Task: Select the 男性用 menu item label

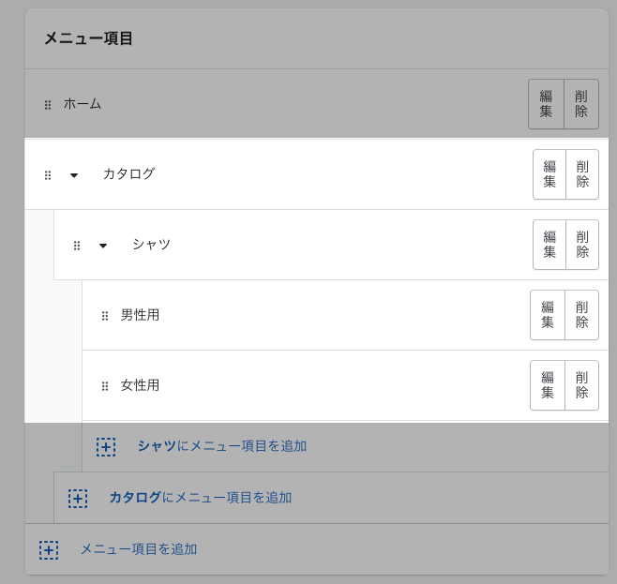Action: click(x=140, y=315)
